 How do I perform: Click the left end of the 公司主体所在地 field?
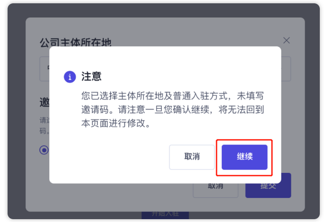click(44, 69)
